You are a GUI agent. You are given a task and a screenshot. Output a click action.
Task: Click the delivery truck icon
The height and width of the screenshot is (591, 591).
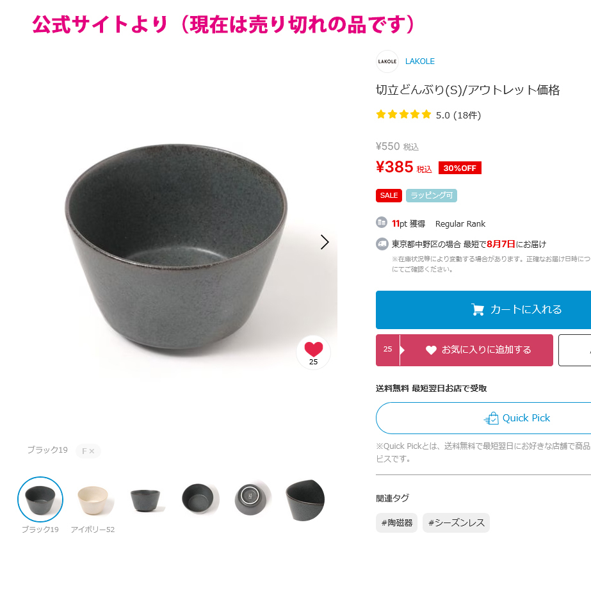[x=382, y=244]
